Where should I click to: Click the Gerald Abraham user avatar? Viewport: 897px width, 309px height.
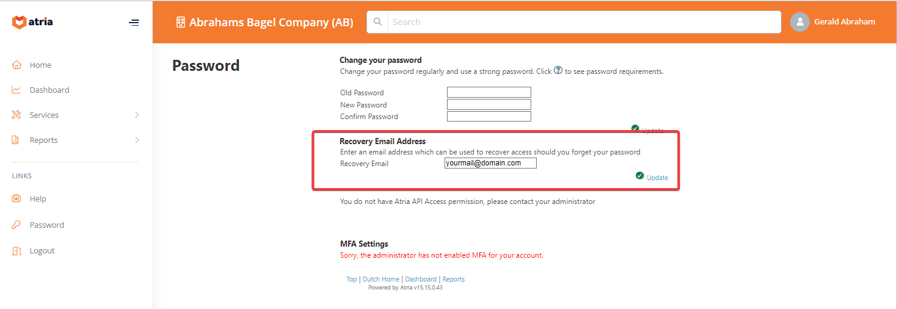click(x=799, y=22)
